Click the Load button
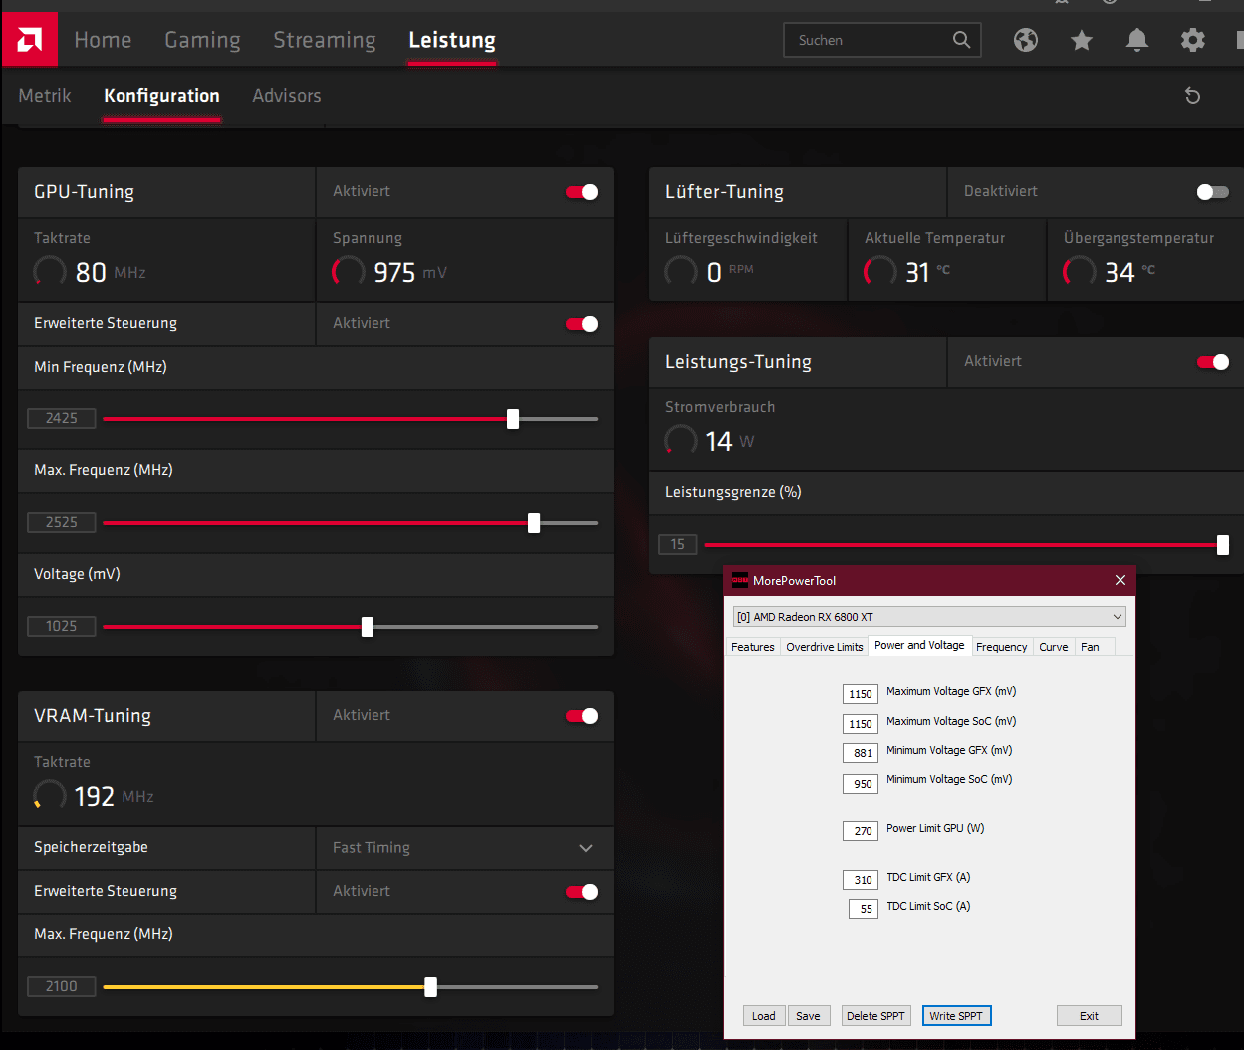This screenshot has width=1244, height=1050. [764, 1016]
